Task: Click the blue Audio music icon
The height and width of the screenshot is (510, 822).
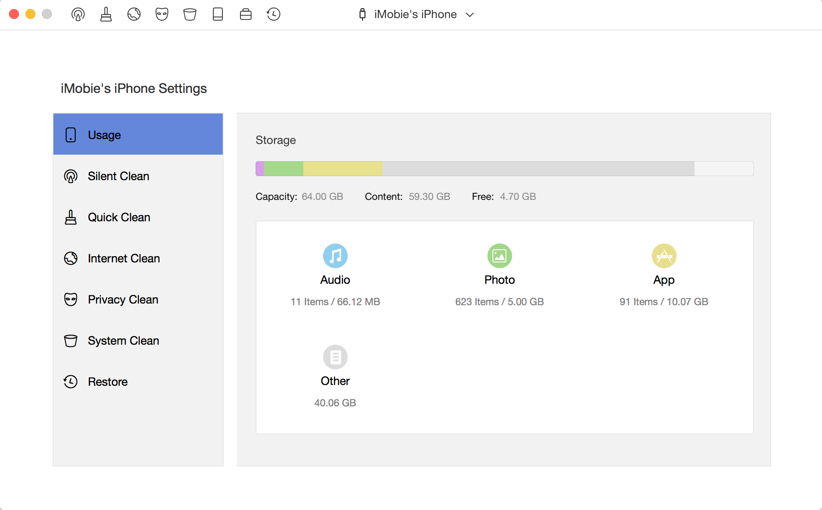Action: point(335,256)
